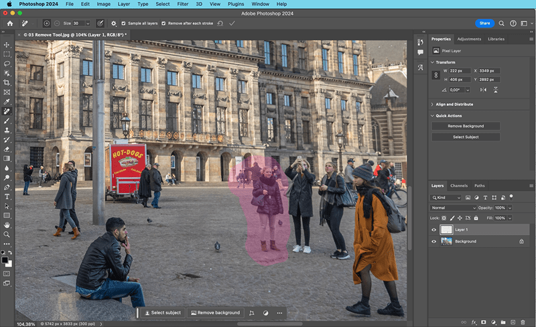Select the Clone Stamp tool

point(7,130)
